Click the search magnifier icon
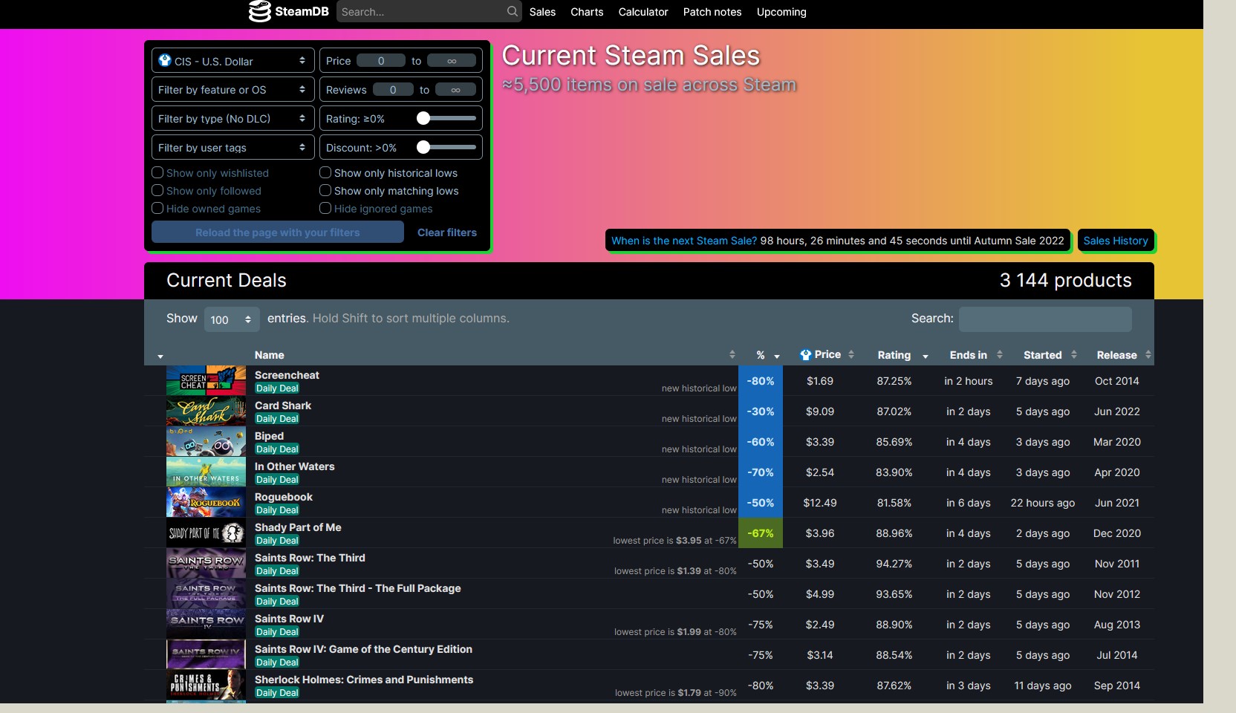This screenshot has height=713, width=1236. click(513, 11)
